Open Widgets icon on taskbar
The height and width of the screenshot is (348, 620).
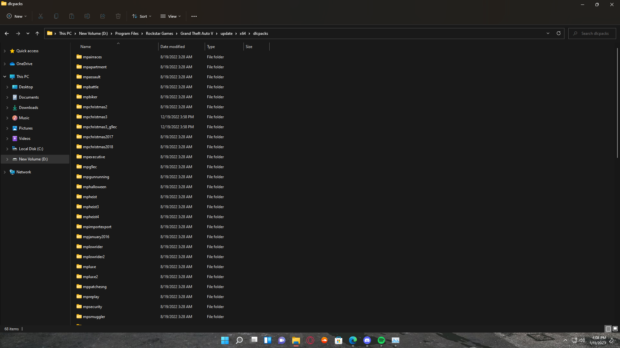click(x=268, y=340)
